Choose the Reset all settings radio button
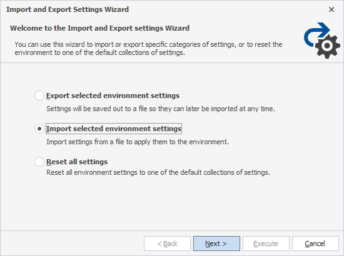The width and height of the screenshot is (344, 256). pyautogui.click(x=39, y=162)
